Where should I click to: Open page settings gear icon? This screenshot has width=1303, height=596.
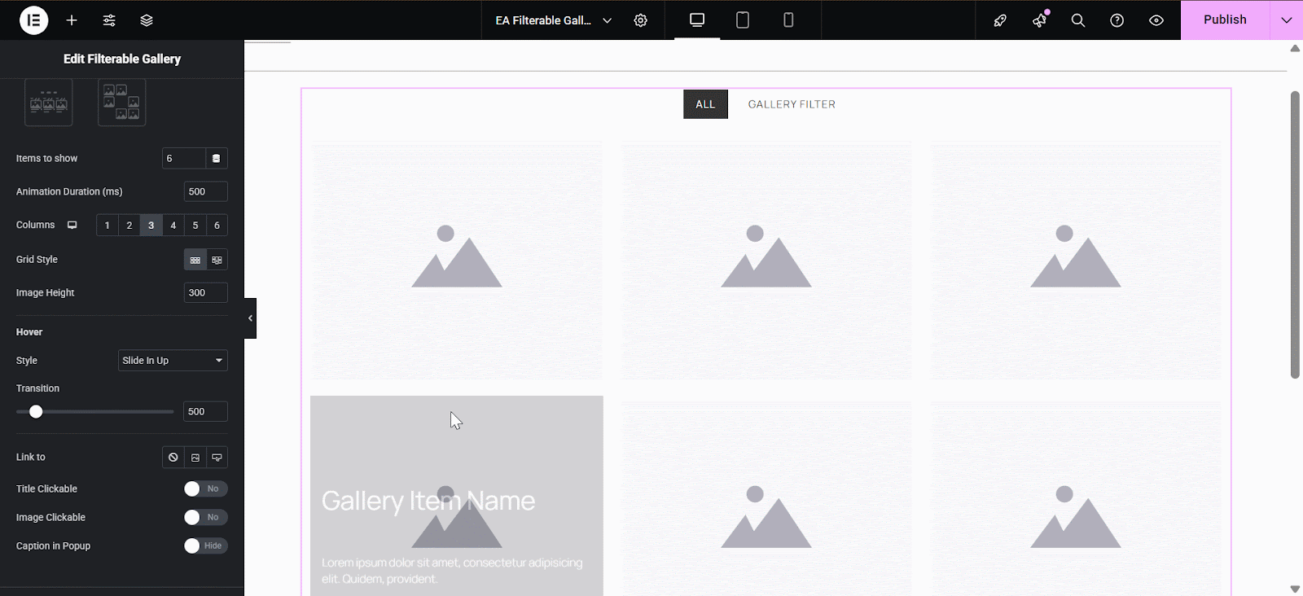pyautogui.click(x=641, y=20)
